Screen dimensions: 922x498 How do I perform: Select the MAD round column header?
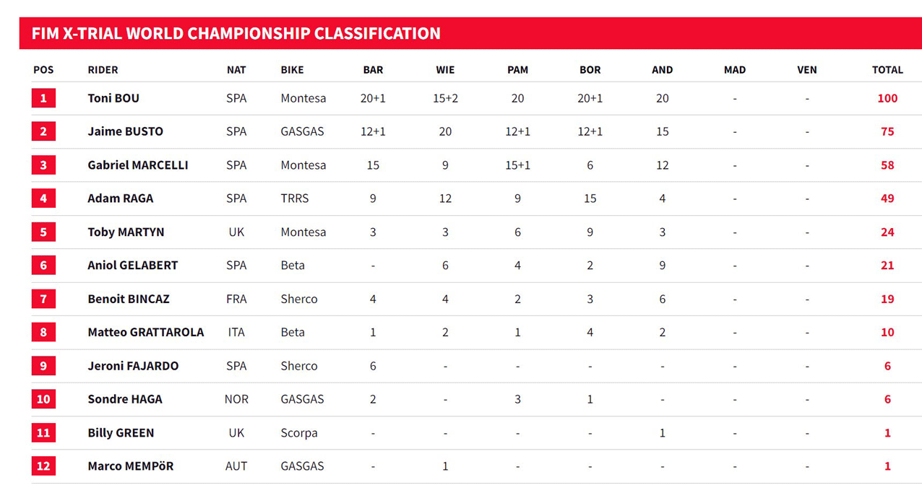pyautogui.click(x=735, y=70)
